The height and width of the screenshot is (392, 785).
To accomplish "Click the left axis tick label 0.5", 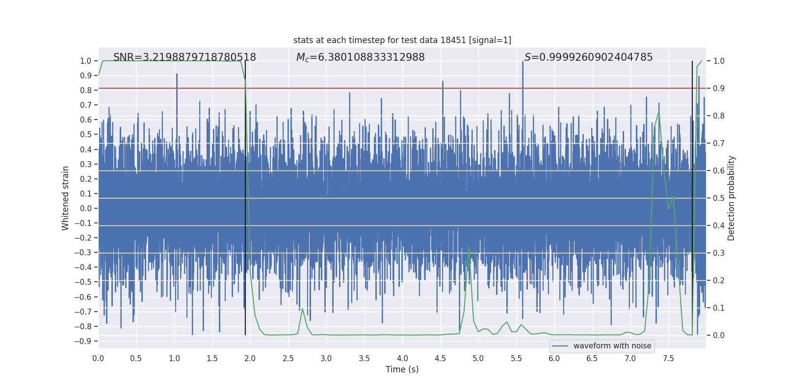I will 85,135.
